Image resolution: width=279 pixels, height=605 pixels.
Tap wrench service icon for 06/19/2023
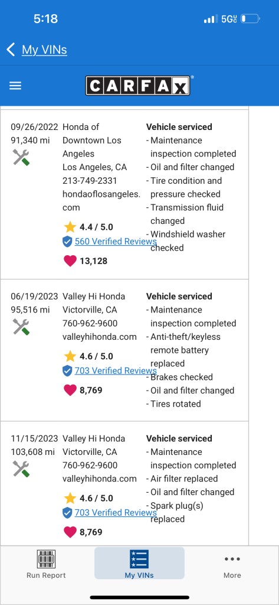click(21, 327)
